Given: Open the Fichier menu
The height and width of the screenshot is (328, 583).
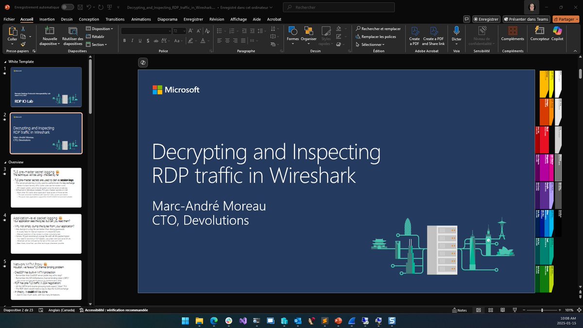Looking at the screenshot, I should [9, 19].
